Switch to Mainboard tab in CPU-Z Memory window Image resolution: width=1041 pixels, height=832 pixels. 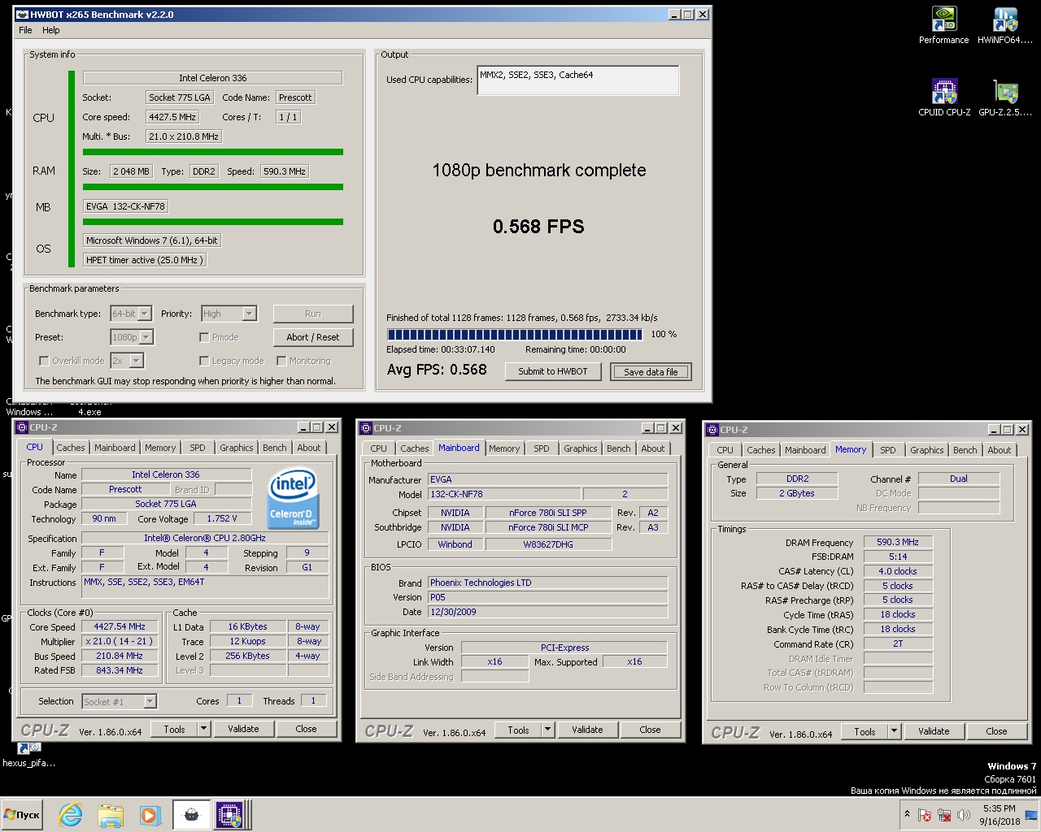pos(805,450)
